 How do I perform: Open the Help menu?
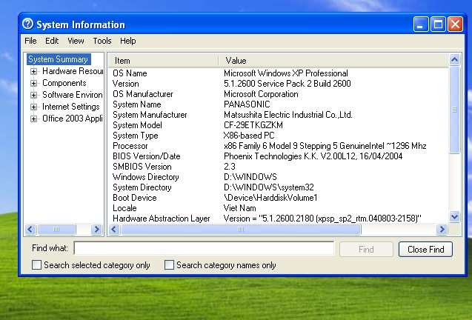point(128,41)
